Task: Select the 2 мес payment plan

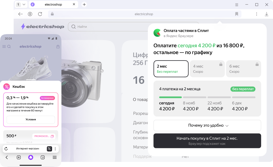Action: click(x=171, y=69)
